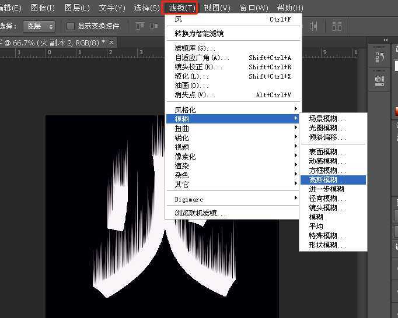Click the Auto-Align Layers icon
Screen dimensions: 398x318
337,26
